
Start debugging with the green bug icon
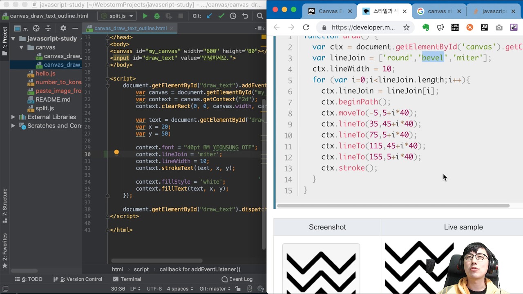point(157,16)
